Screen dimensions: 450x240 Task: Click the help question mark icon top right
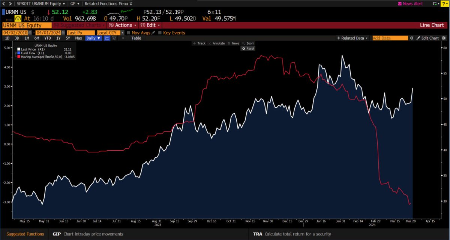click(445, 4)
